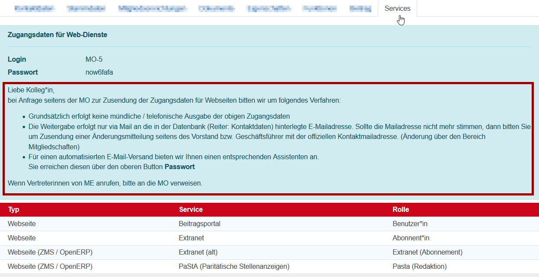Open the blurred Eigenschaften tab
Image resolution: width=539 pixels, height=277 pixels.
tap(268, 9)
